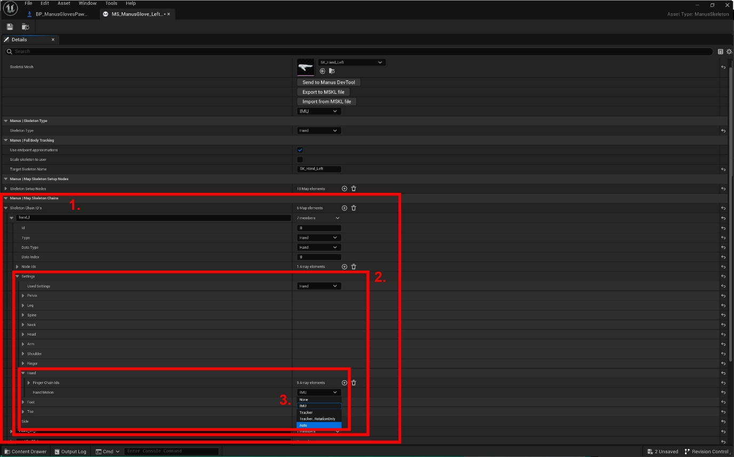Empty the Node Ids array with trash icon
734x457 pixels.
tap(353, 267)
